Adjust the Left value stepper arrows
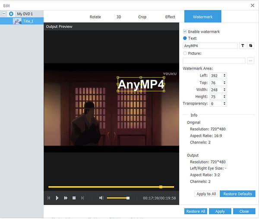The image size is (259, 219). click(x=224, y=76)
